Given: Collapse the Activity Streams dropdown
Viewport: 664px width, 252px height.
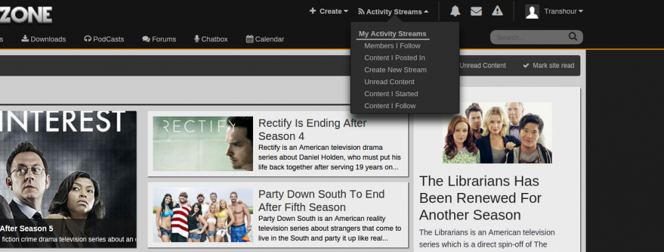Looking at the screenshot, I should (x=393, y=12).
